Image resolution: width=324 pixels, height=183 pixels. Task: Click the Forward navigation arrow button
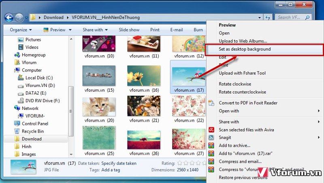coord(19,17)
